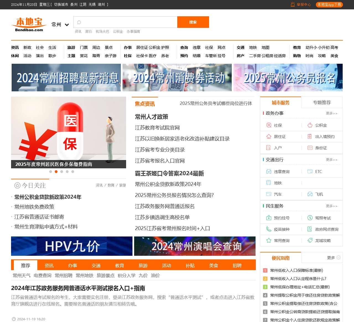The image size is (354, 322).
Task: Switch to the 专题推荐 tab
Action: (322, 102)
